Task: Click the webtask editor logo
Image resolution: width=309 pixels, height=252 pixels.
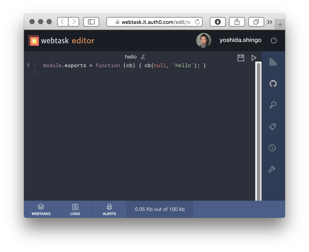Action: tap(61, 40)
